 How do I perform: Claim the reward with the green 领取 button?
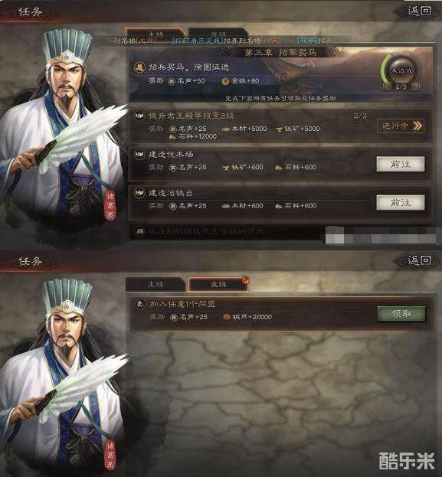pyautogui.click(x=401, y=314)
